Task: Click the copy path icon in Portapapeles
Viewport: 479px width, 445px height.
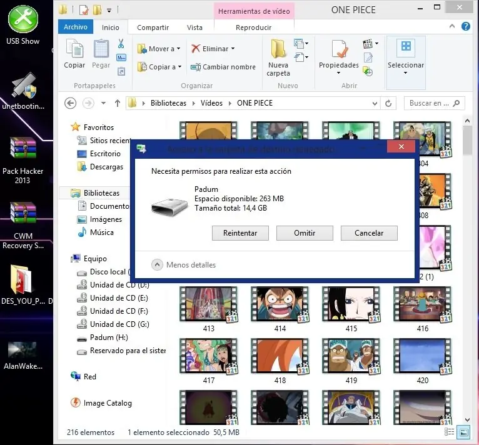Action: tap(121, 57)
